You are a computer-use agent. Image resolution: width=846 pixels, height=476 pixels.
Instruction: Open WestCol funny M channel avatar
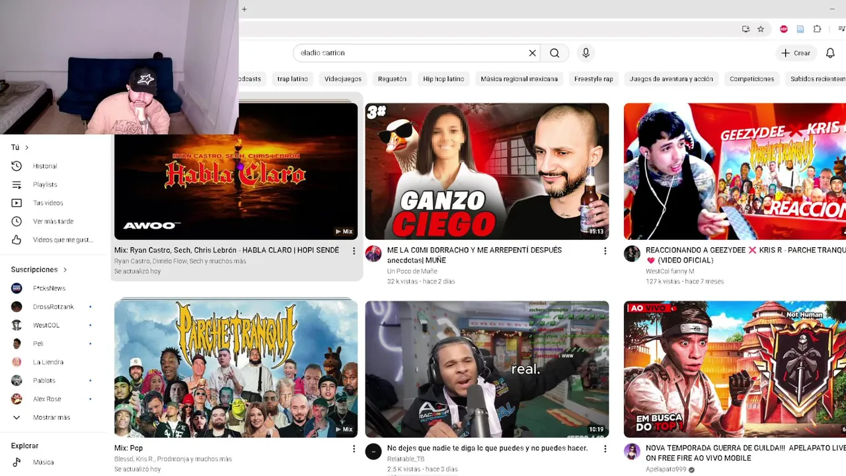point(632,253)
